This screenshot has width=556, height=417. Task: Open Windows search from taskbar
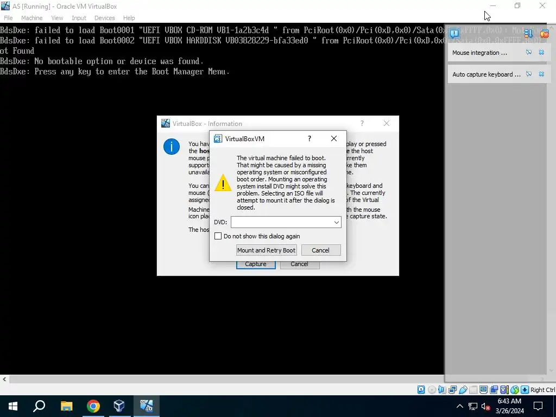(39, 406)
